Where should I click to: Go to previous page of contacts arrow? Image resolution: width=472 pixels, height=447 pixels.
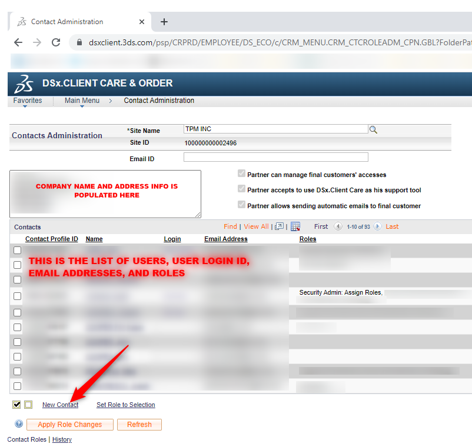point(338,226)
